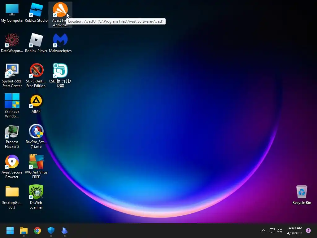
Task: Open File Explorer from the taskbar
Action: (x=24, y=231)
